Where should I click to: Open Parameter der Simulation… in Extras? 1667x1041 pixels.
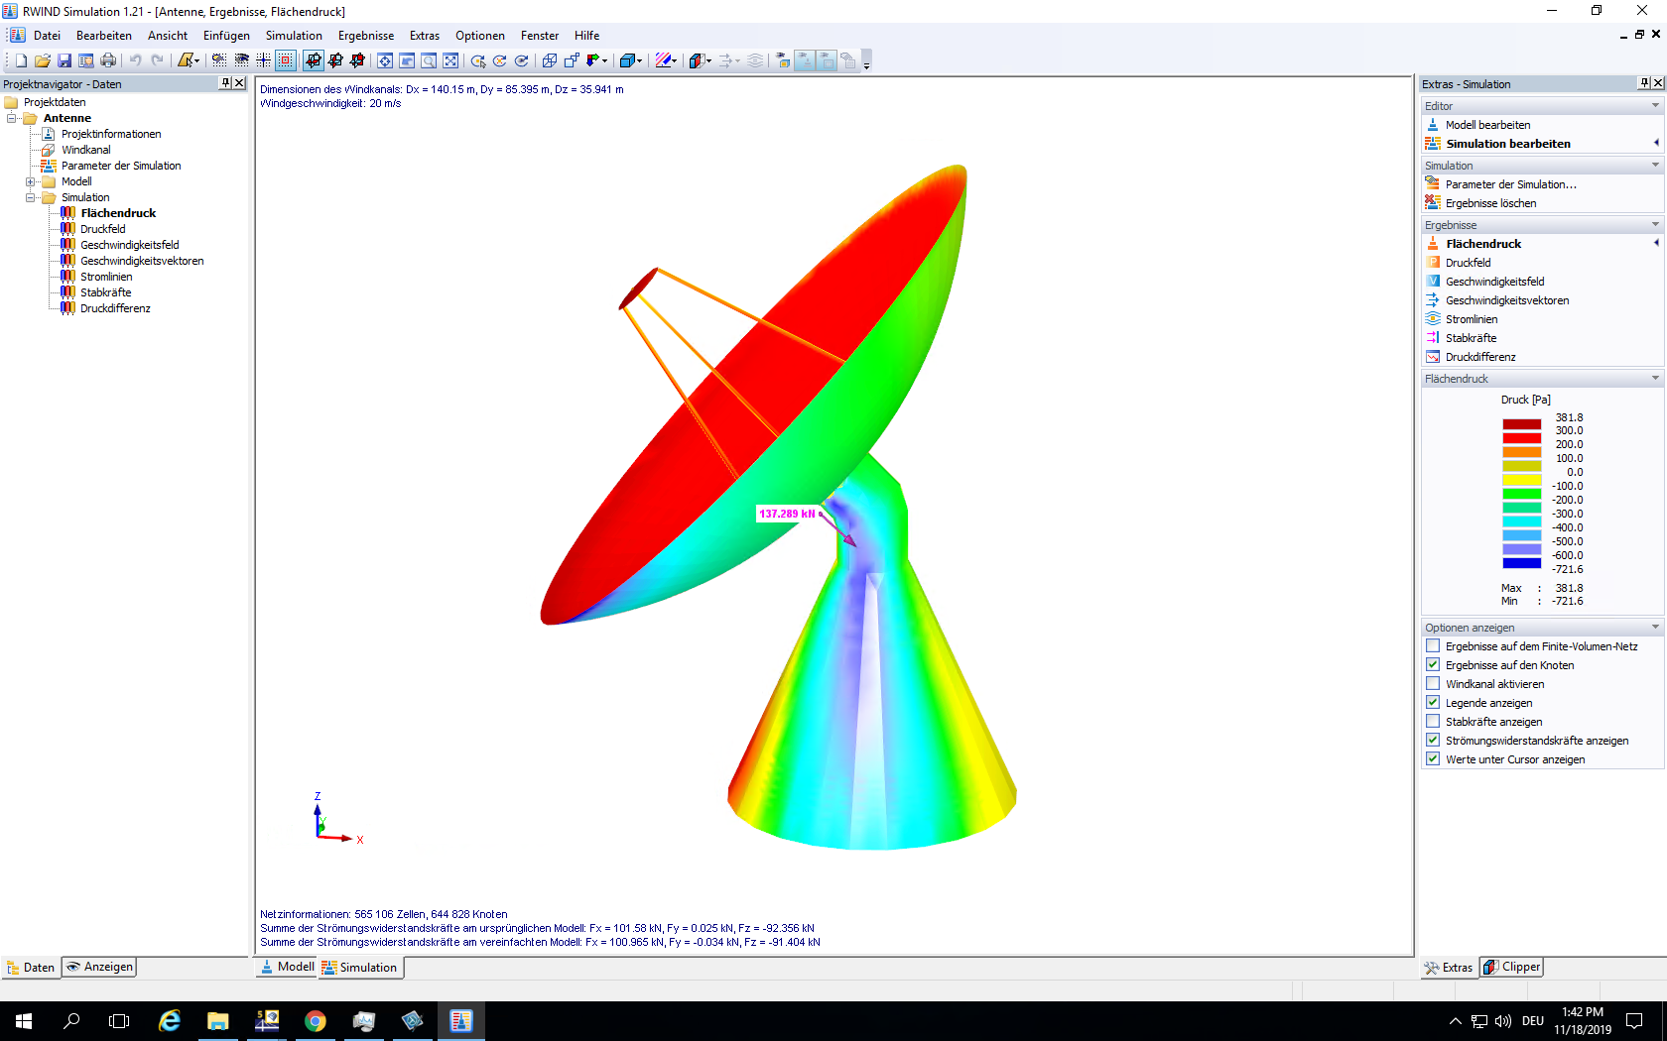click(1511, 184)
